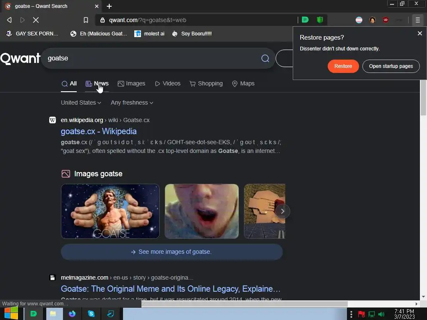
Task: Switch to the Videos tab
Action: (168, 83)
